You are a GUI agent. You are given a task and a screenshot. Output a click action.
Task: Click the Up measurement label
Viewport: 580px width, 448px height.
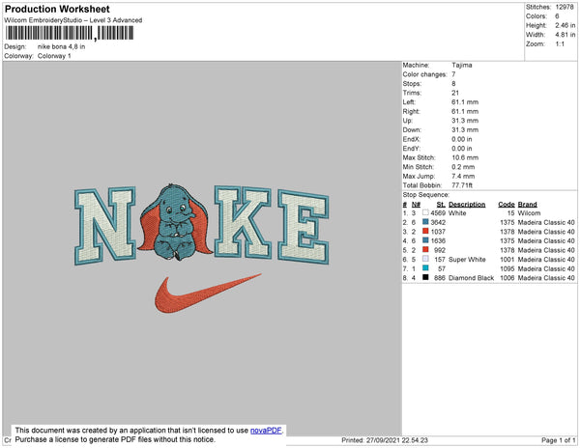coord(407,121)
